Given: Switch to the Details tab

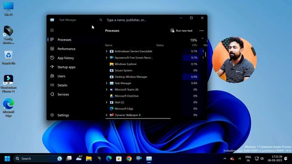Looking at the screenshot, I should [74, 85].
